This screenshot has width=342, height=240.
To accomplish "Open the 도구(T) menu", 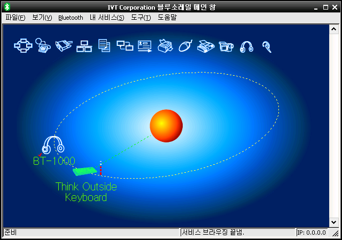I will tap(141, 18).
